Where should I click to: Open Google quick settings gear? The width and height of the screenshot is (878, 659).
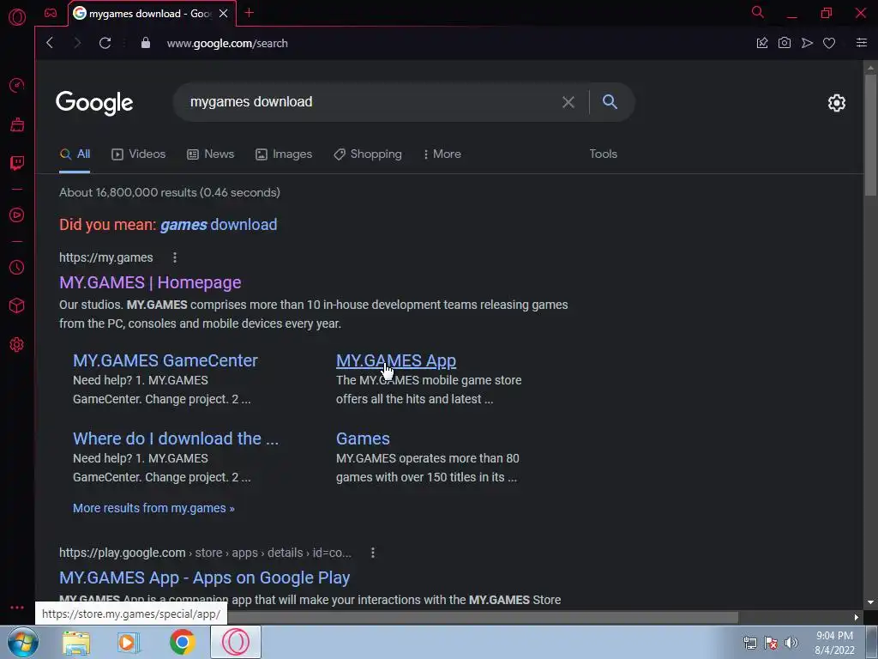[837, 103]
